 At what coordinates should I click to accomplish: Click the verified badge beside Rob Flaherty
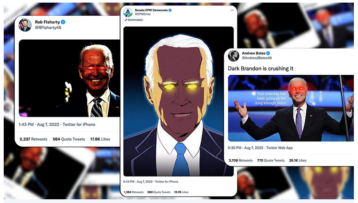(63, 22)
